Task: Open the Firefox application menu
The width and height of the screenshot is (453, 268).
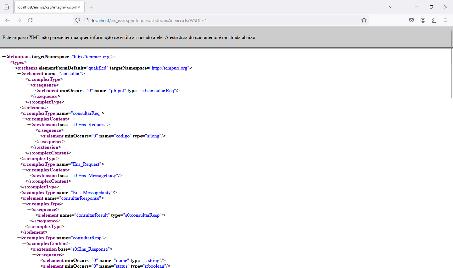Action: 445,20
